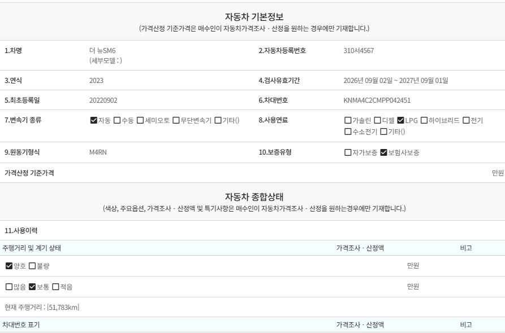Click 만원 in the 가격산정 기준가격 row
This screenshot has width=505, height=333.
498,173
